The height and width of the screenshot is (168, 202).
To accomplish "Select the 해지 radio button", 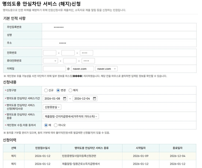I will (71, 90).
